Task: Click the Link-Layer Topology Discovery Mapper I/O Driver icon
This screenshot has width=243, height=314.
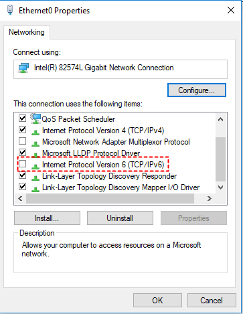Action: 35,189
